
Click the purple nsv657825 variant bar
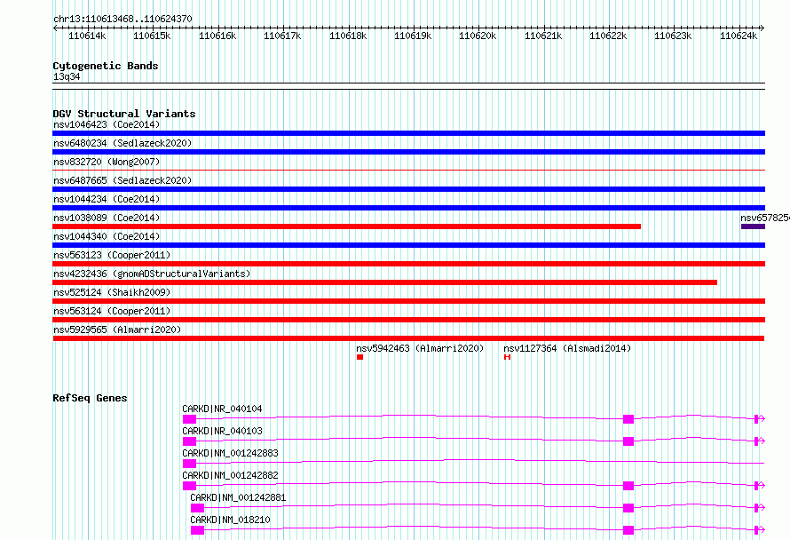click(753, 226)
